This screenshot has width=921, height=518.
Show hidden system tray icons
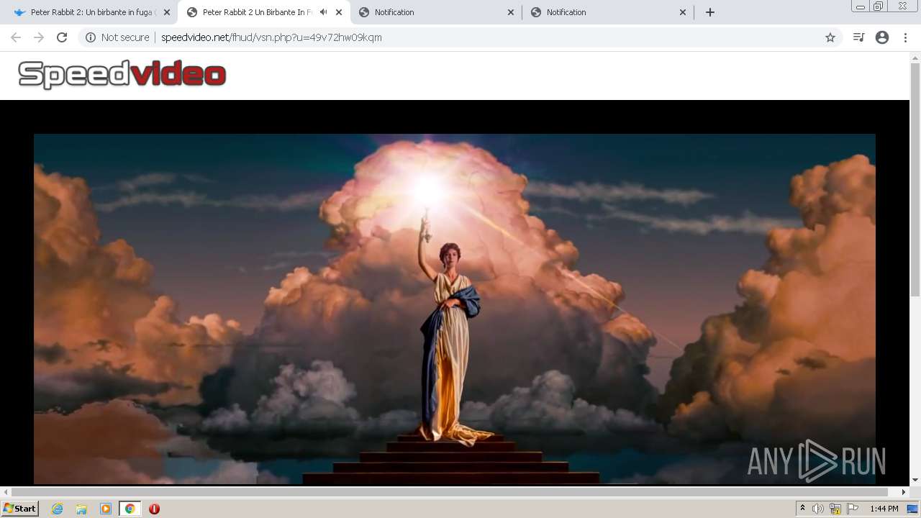tap(802, 509)
